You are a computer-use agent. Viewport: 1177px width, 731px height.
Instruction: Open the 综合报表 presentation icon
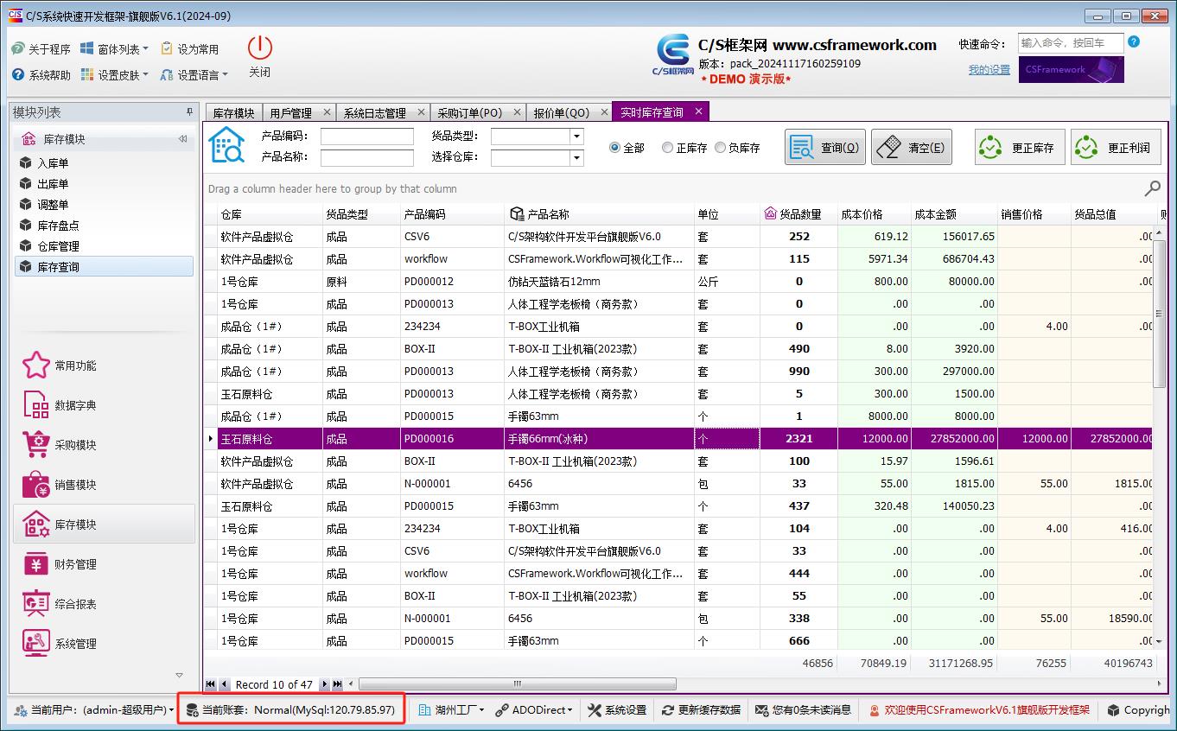point(36,604)
